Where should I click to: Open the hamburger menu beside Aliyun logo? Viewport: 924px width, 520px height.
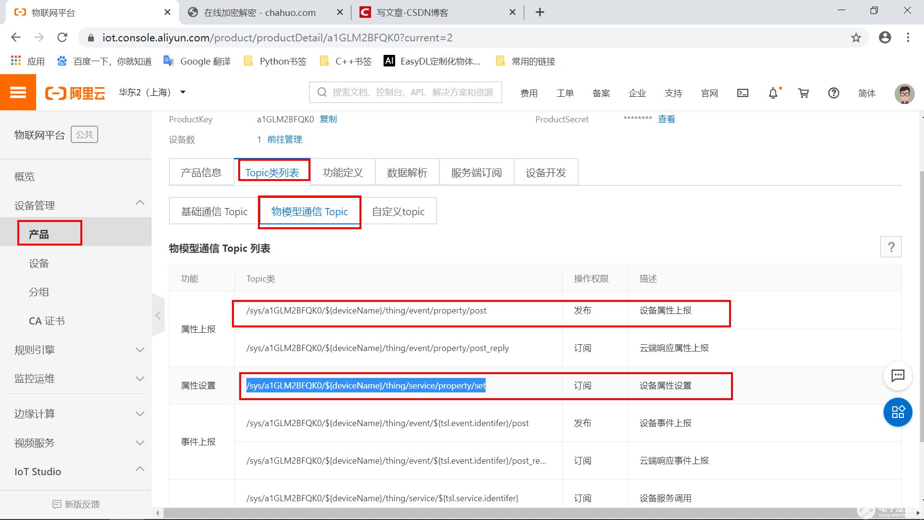pyautogui.click(x=18, y=92)
